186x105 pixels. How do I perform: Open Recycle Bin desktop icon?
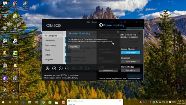click(5, 29)
